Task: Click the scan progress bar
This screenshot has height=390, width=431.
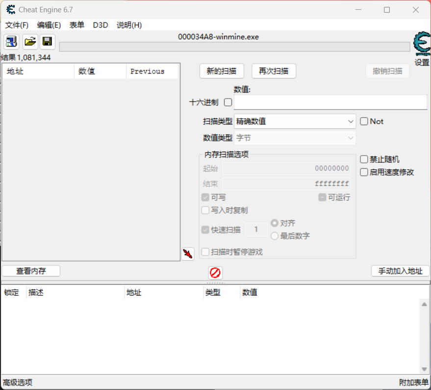Action: coord(235,47)
